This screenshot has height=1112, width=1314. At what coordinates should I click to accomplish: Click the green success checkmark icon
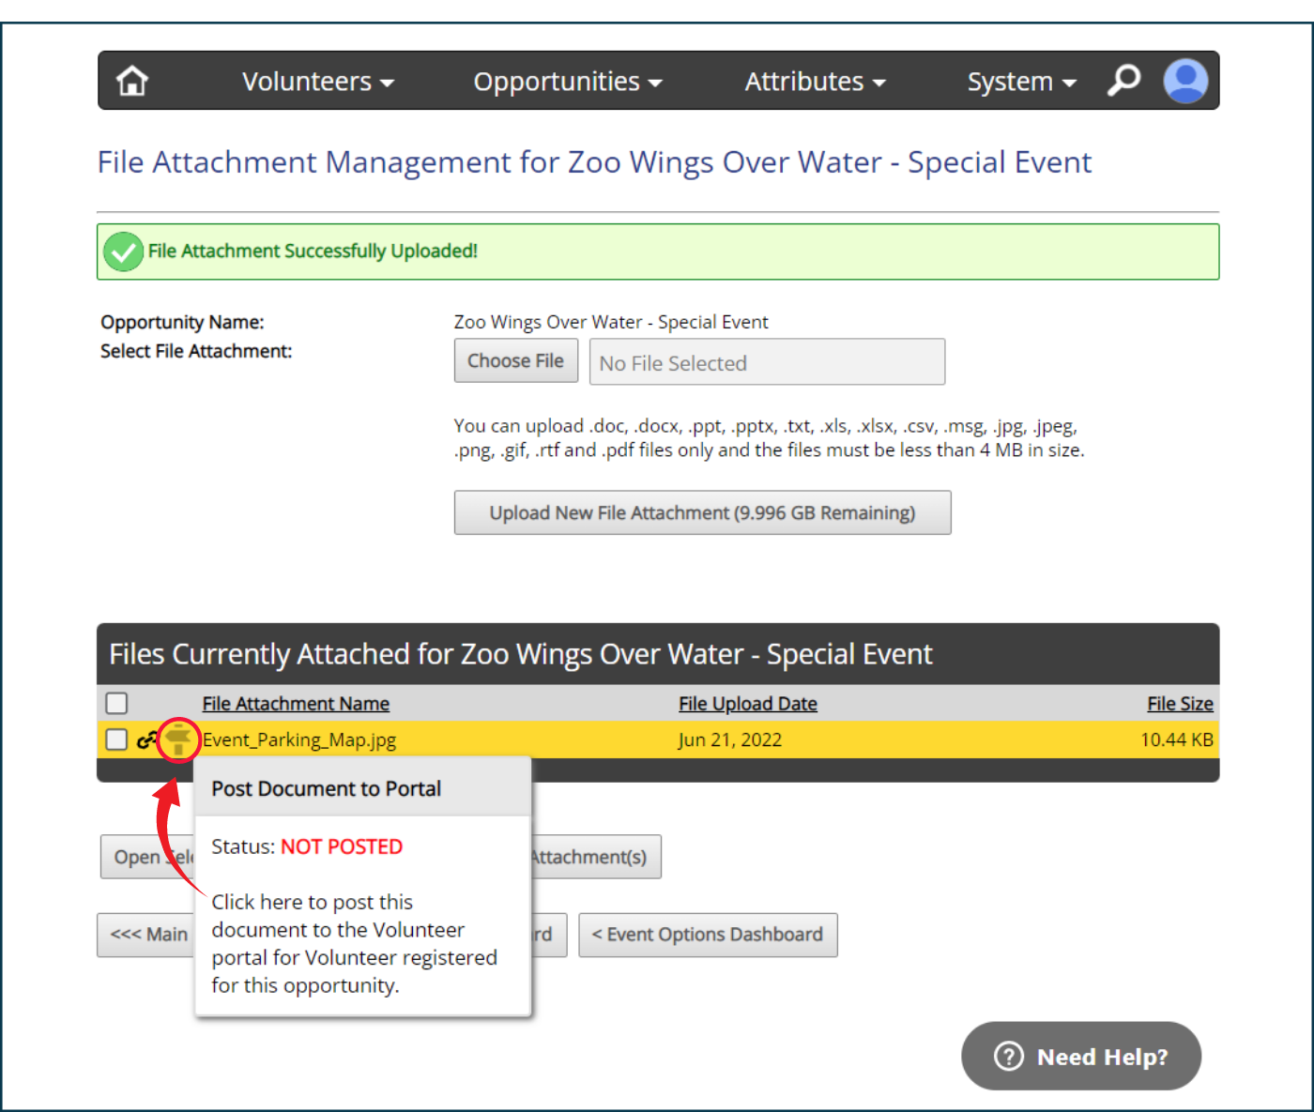pyautogui.click(x=123, y=251)
